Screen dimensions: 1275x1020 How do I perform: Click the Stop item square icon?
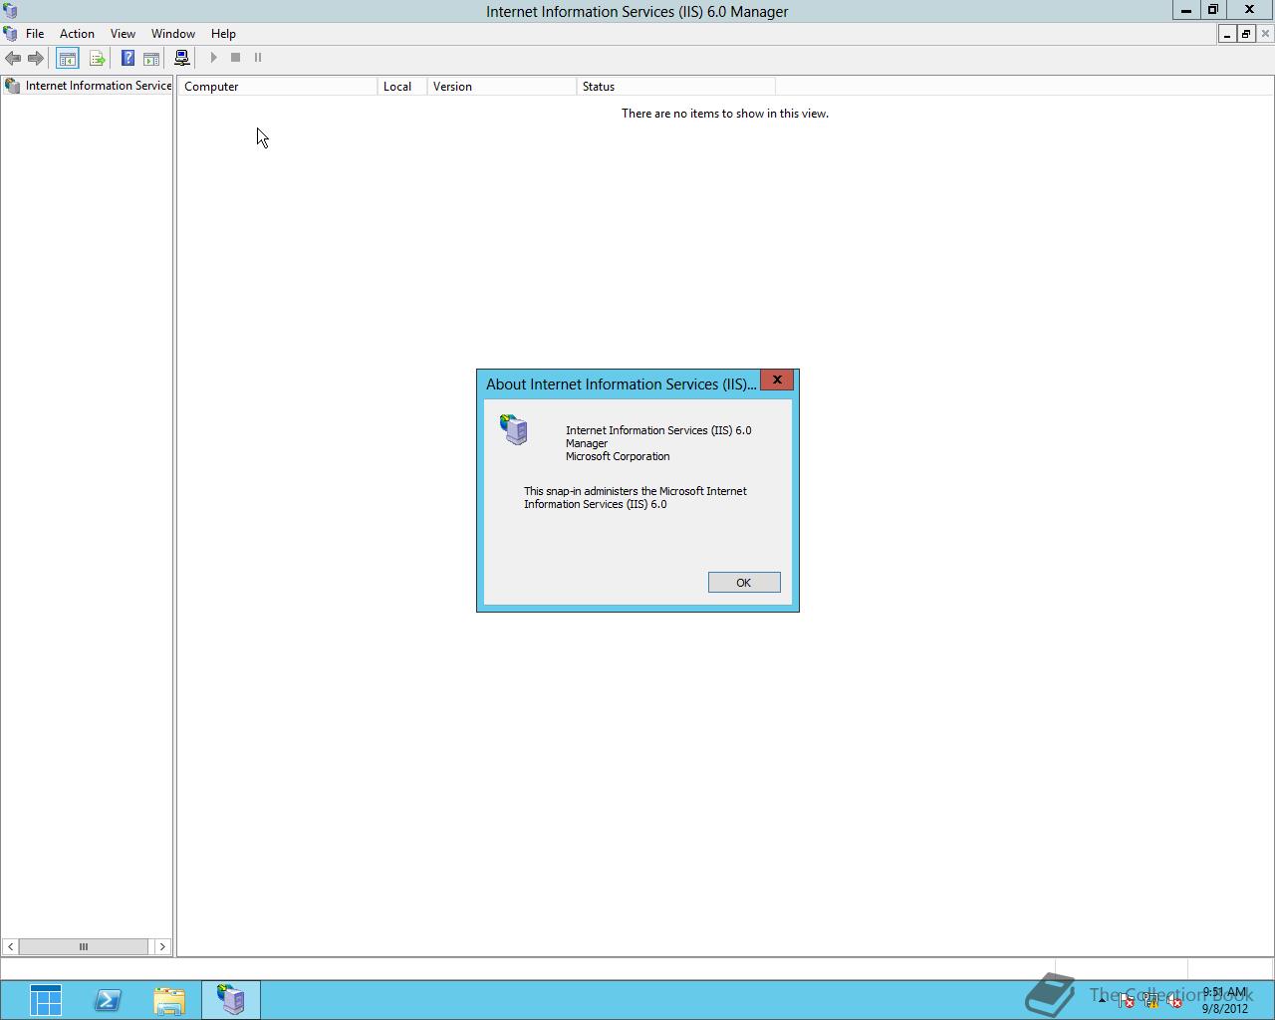click(236, 58)
